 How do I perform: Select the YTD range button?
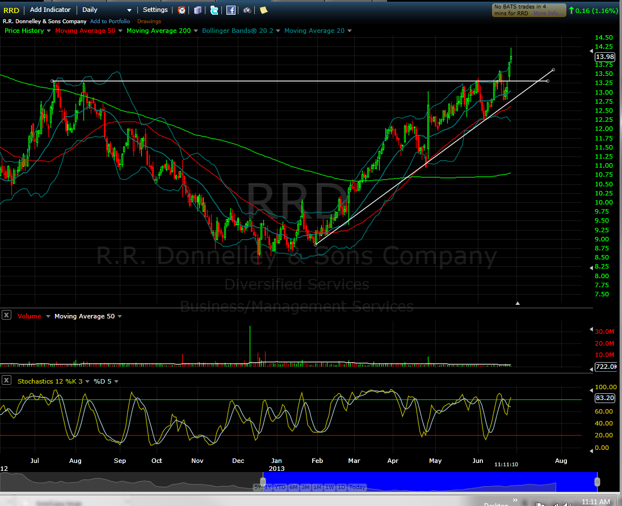click(280, 487)
